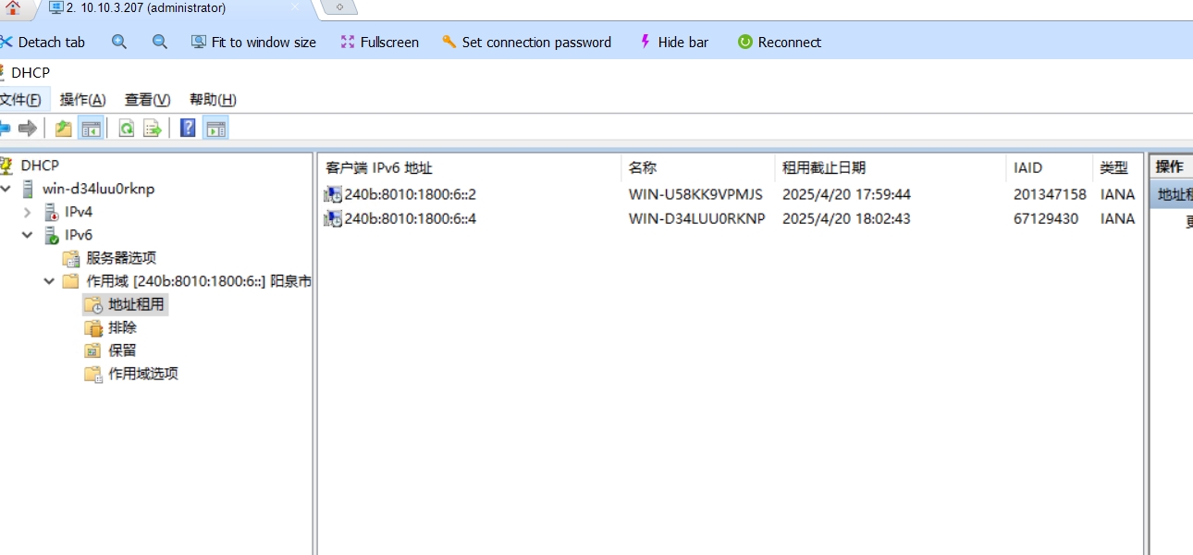Click the Export List toolbar icon
1193x555 pixels.
pyautogui.click(x=152, y=129)
